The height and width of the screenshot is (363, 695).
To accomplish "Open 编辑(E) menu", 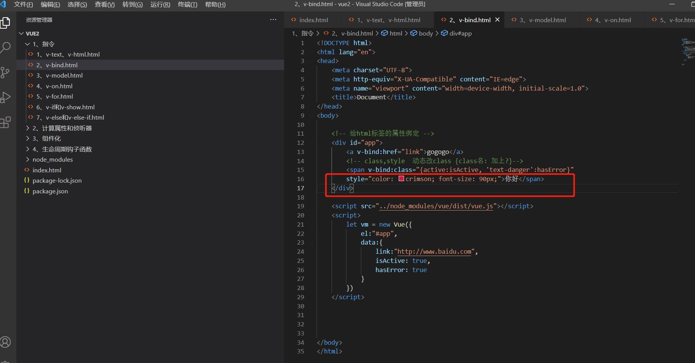I will click(50, 5).
